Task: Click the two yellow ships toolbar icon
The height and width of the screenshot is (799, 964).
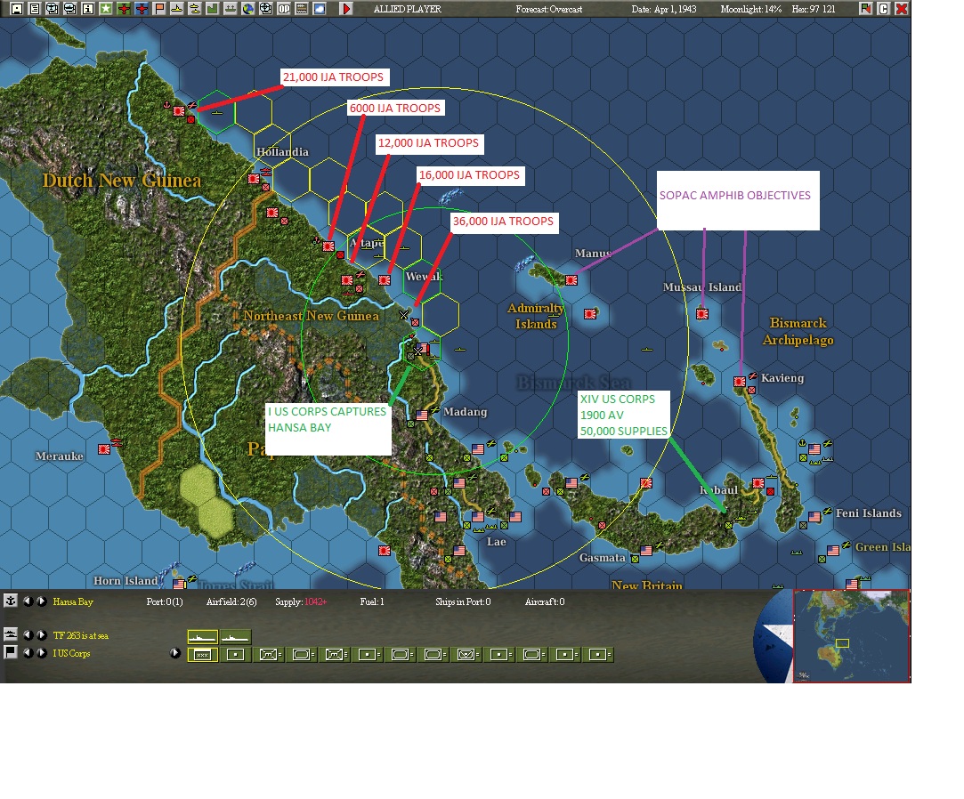Action: [x=195, y=9]
